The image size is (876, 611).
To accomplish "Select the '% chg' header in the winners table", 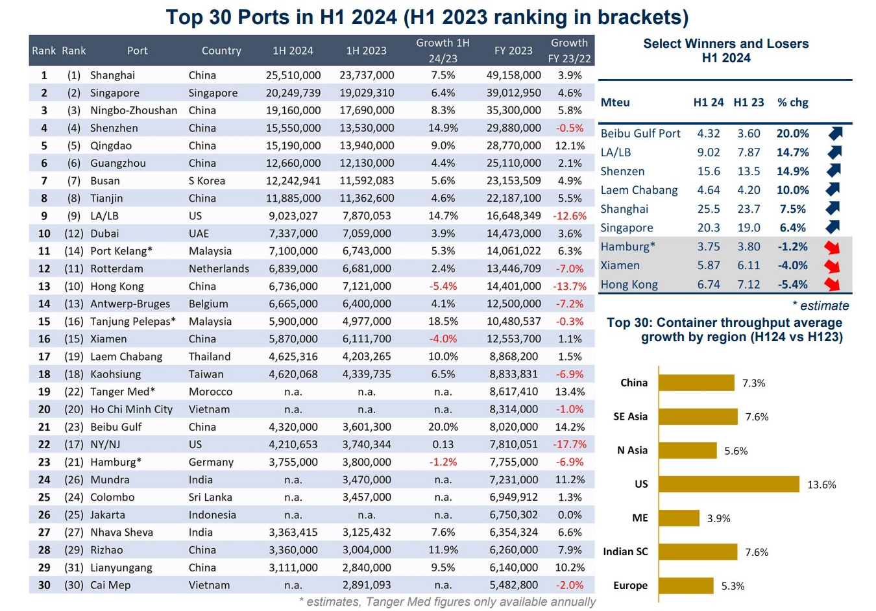I will tap(793, 102).
